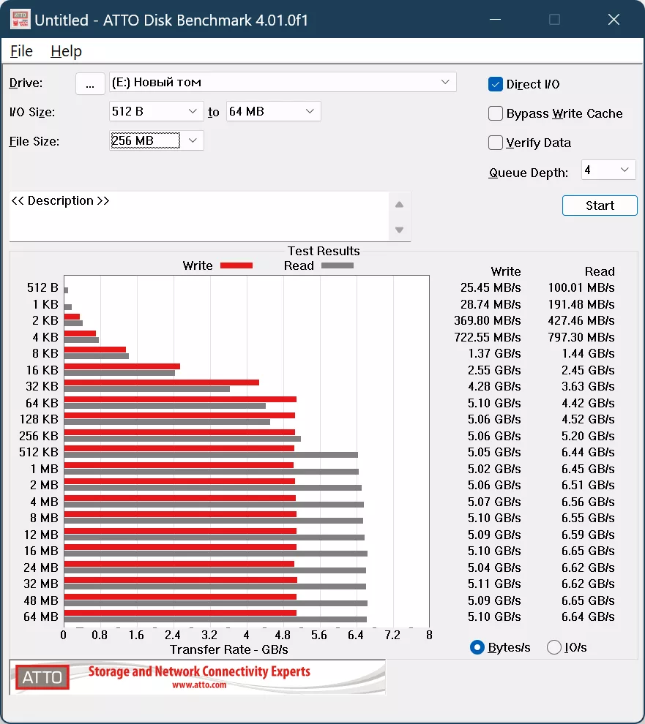
Task: Click the 128 KB row label in chart
Action: 39,419
